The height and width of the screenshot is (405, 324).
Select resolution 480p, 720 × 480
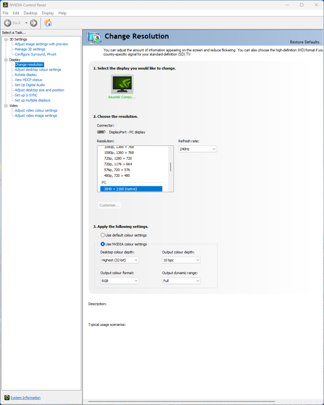(x=117, y=175)
